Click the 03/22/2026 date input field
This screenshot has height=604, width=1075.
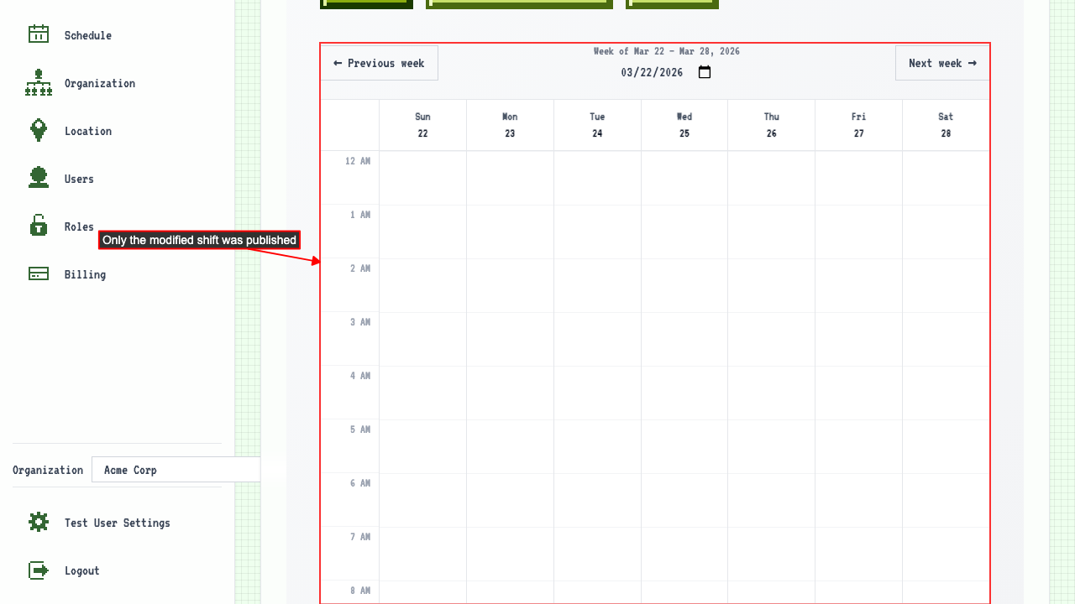(653, 72)
